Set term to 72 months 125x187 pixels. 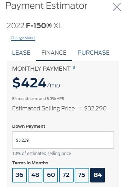coord(66,175)
